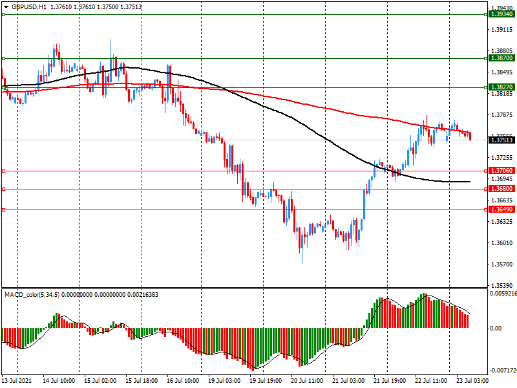Click the 19 Jul 03:00 time label
The width and height of the screenshot is (517, 388).
click(x=224, y=381)
